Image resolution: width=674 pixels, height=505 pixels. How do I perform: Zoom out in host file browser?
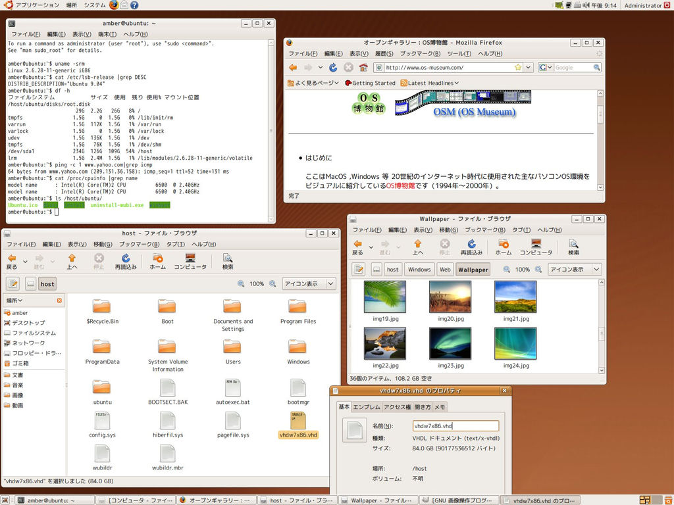(x=241, y=284)
